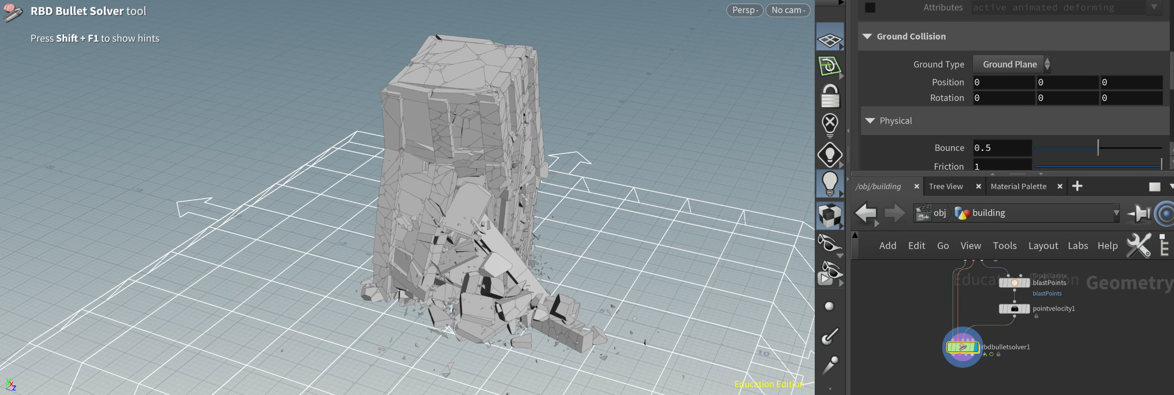Screen dimensions: 1174x395
Task: Click the Bounce slider
Action: [1098, 148]
